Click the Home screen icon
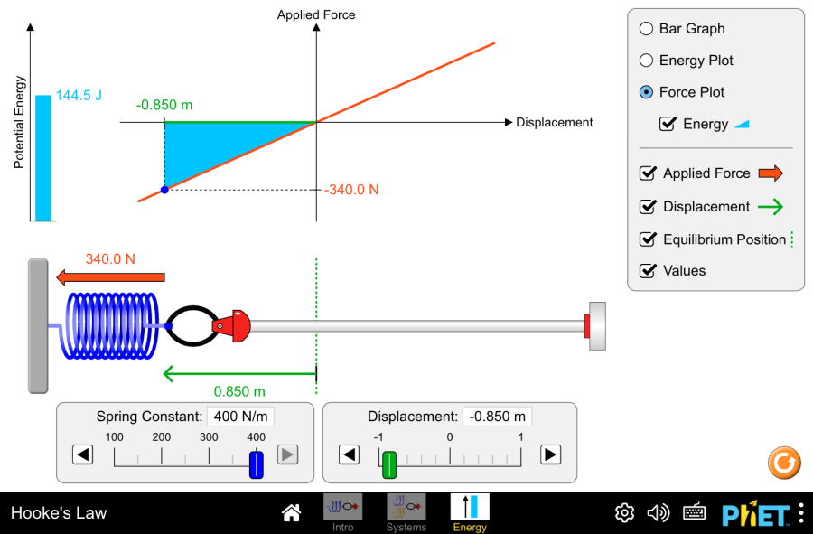This screenshot has width=813, height=534. pyautogui.click(x=291, y=512)
